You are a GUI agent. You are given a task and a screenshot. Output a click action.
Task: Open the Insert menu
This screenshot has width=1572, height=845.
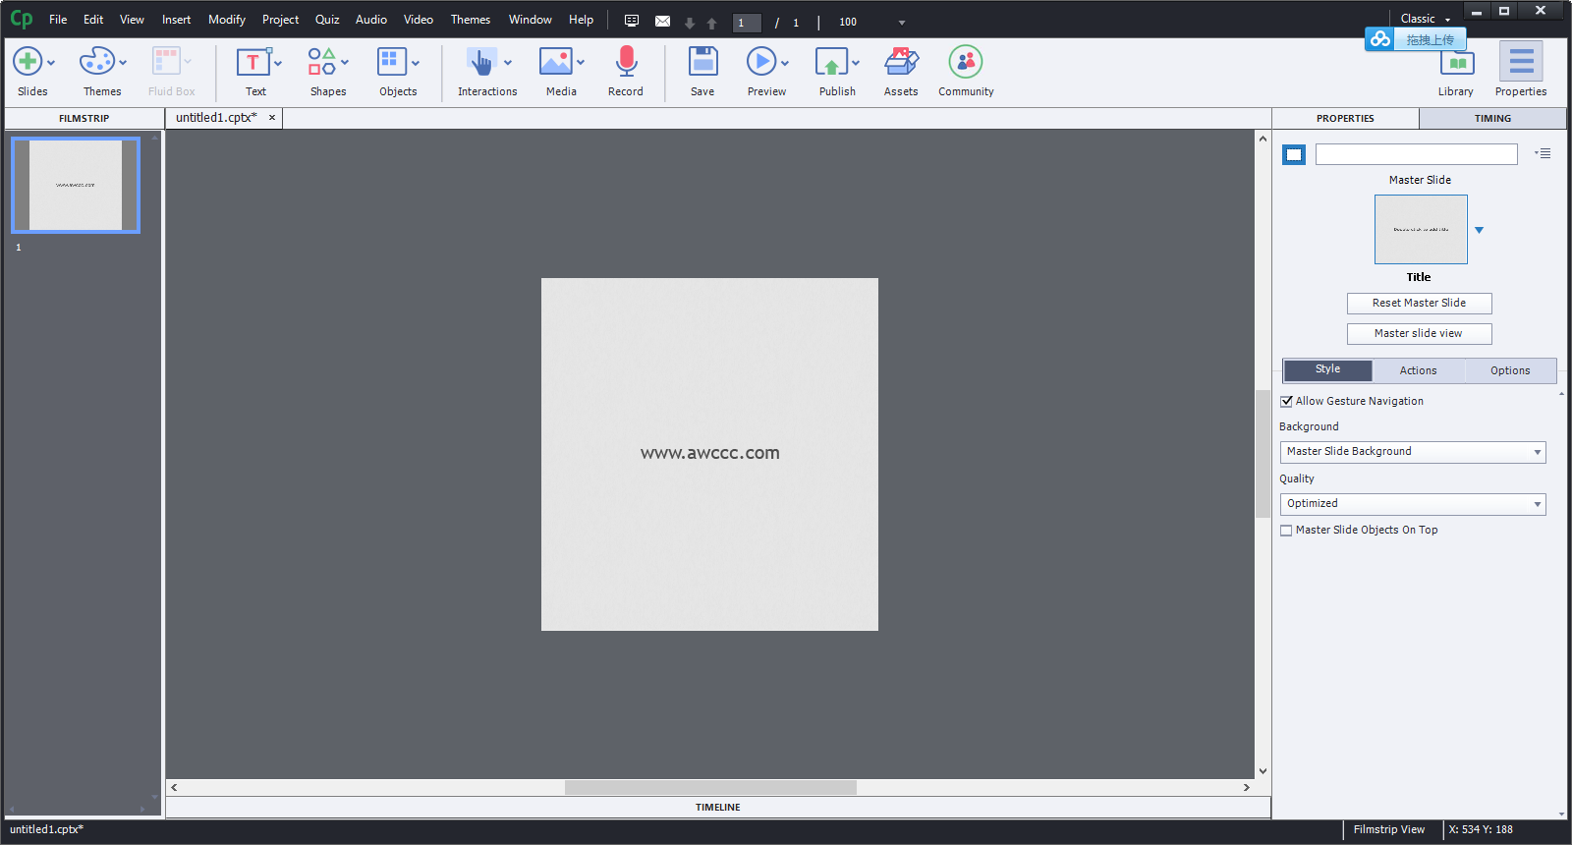[x=177, y=20]
